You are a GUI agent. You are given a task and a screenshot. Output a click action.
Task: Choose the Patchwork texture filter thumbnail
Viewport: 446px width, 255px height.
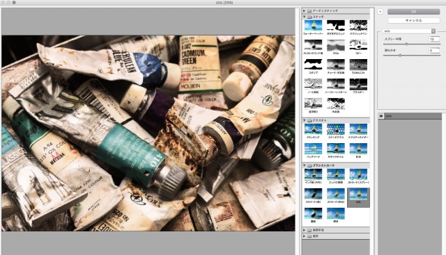313,149
